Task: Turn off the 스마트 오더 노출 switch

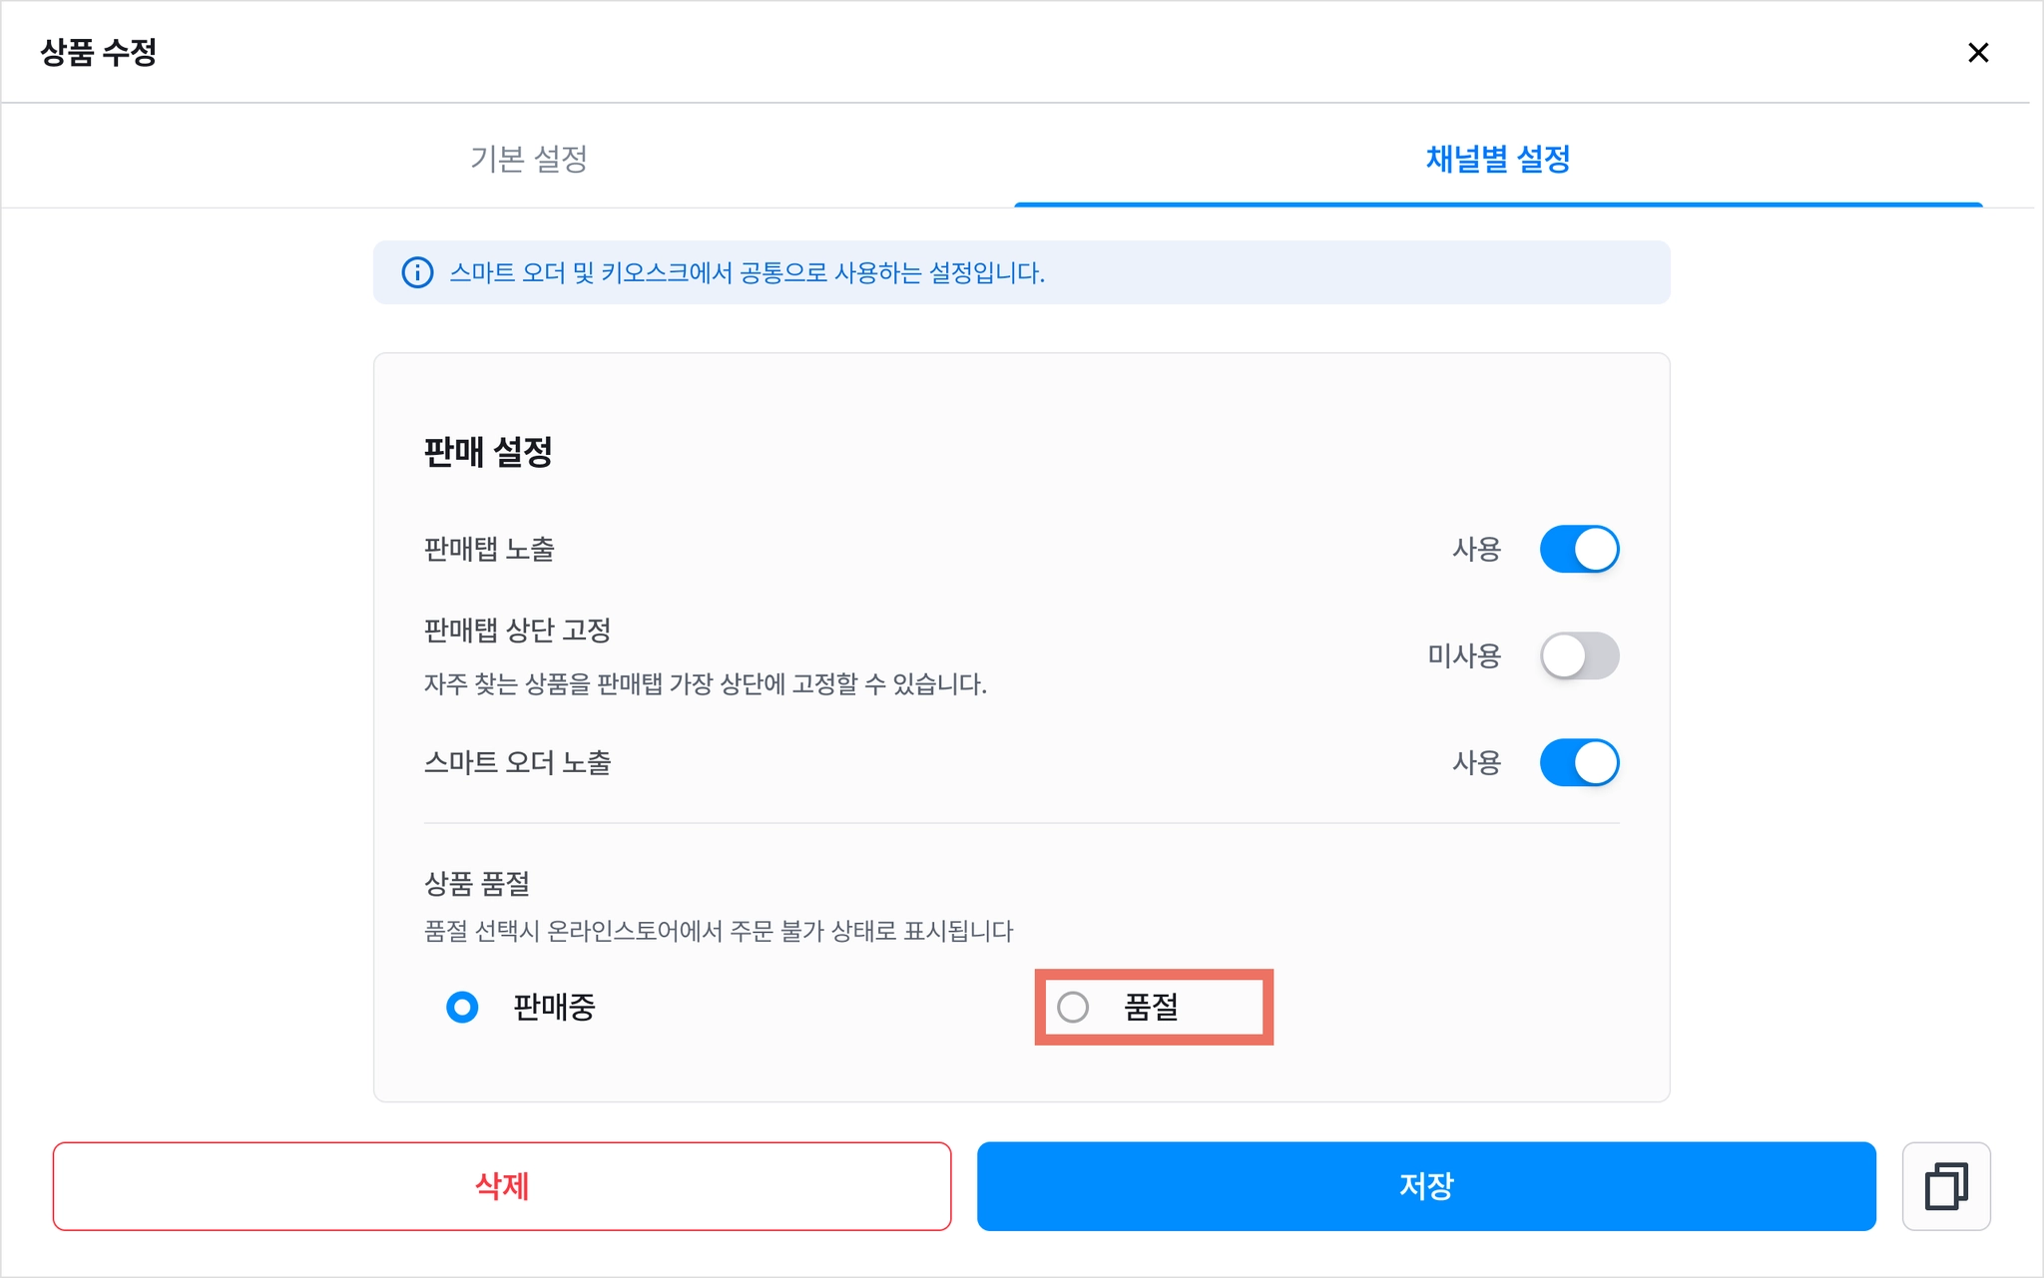Action: pos(1579,762)
